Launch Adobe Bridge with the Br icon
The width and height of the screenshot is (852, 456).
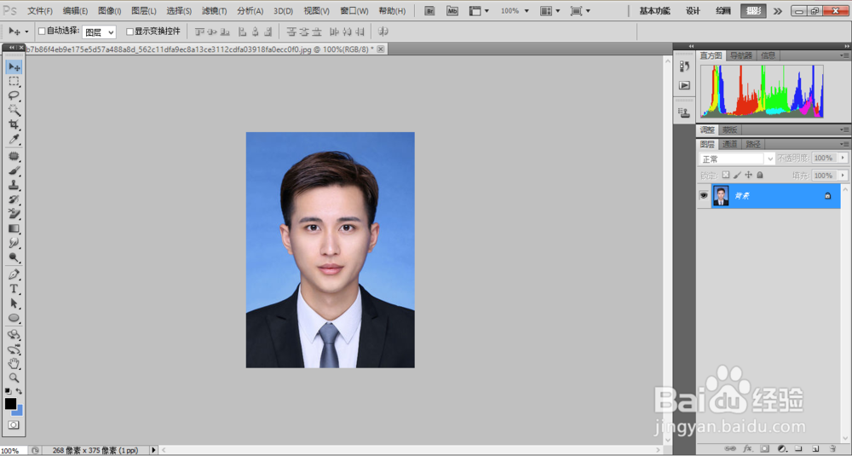click(429, 11)
